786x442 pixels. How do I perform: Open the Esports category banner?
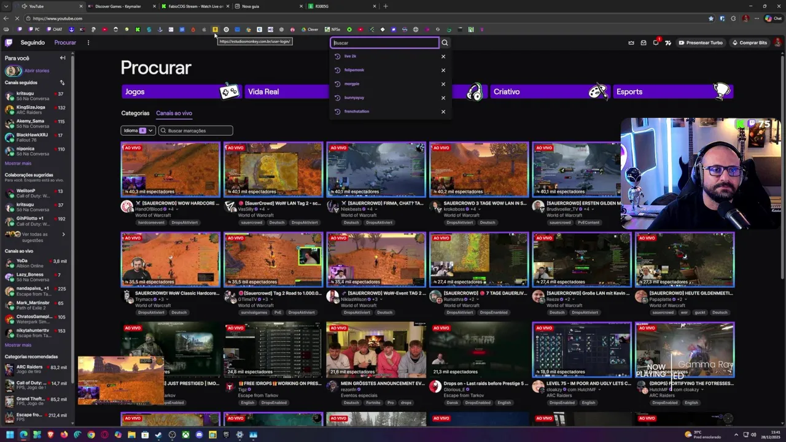(672, 91)
